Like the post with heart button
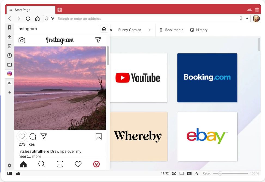 point(22,136)
